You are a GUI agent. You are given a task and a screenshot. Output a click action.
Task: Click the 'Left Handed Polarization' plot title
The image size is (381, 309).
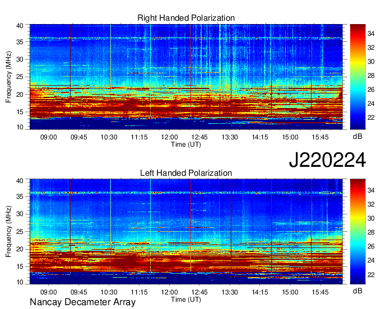click(x=186, y=173)
